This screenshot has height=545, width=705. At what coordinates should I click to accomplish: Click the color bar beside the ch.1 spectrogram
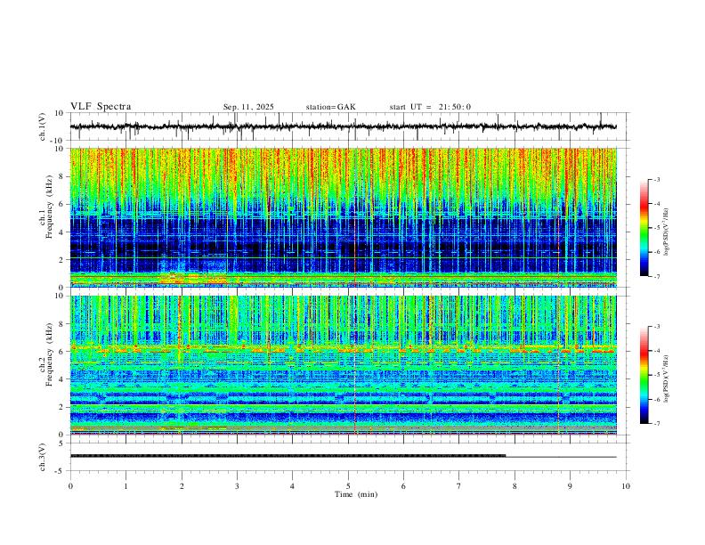[x=644, y=228]
